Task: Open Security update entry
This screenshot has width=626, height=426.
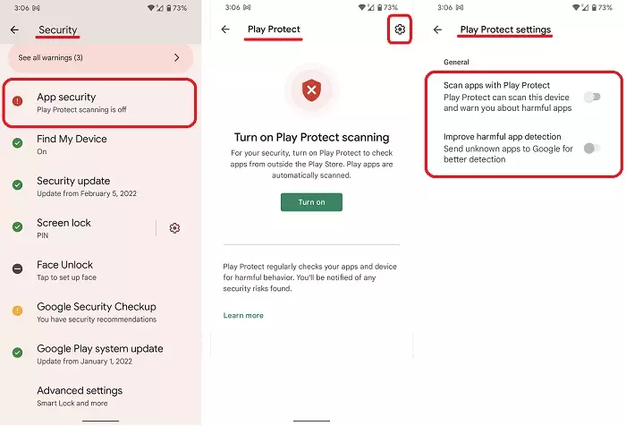Action: point(100,187)
